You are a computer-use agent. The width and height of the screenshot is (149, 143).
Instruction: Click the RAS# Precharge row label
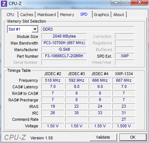[23, 100]
